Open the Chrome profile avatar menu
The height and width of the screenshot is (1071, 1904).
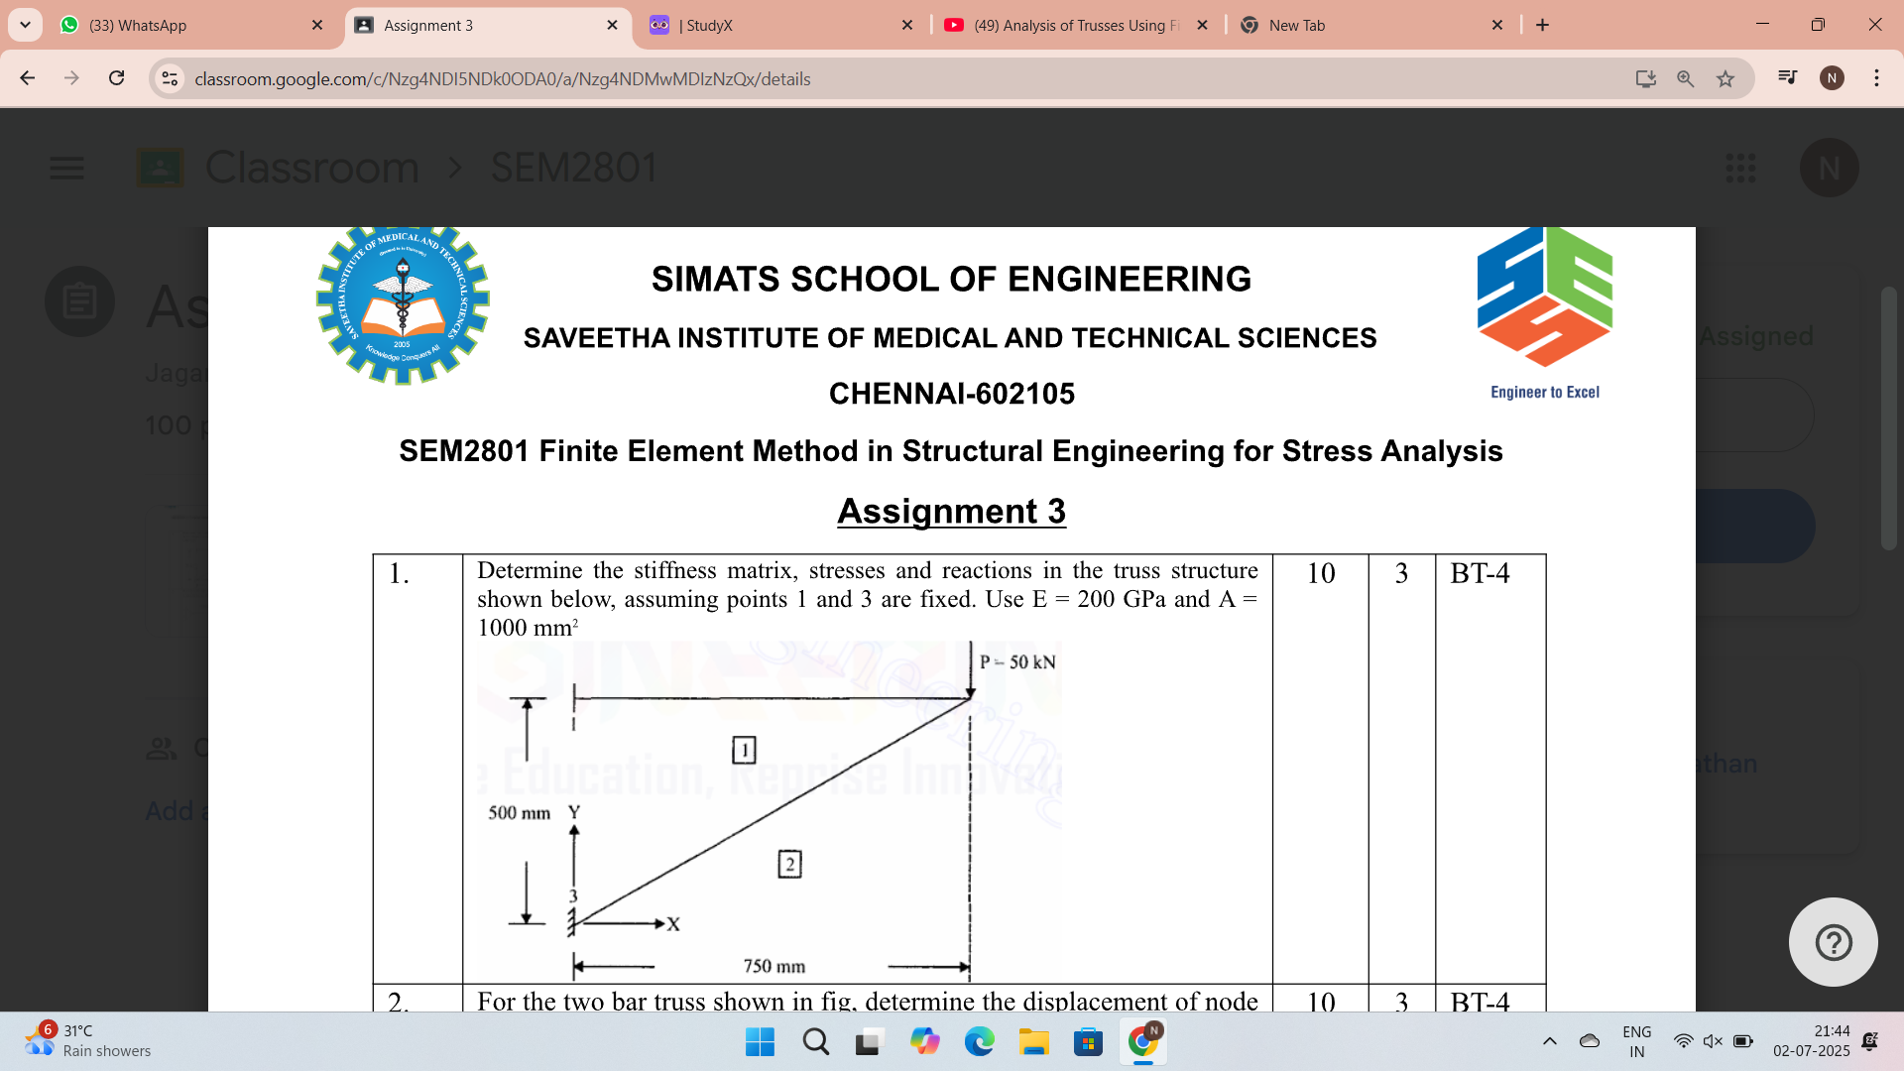point(1831,78)
